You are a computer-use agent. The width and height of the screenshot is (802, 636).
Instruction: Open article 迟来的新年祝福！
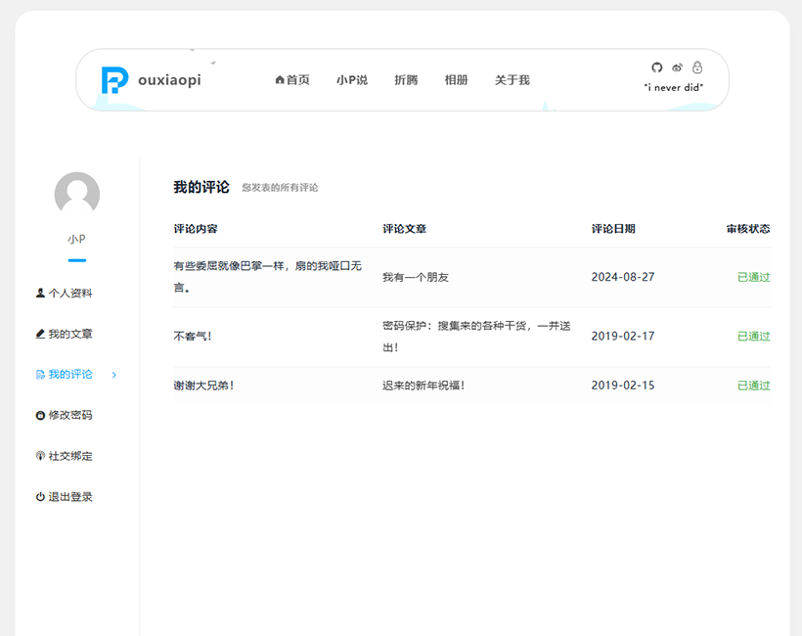coord(423,386)
